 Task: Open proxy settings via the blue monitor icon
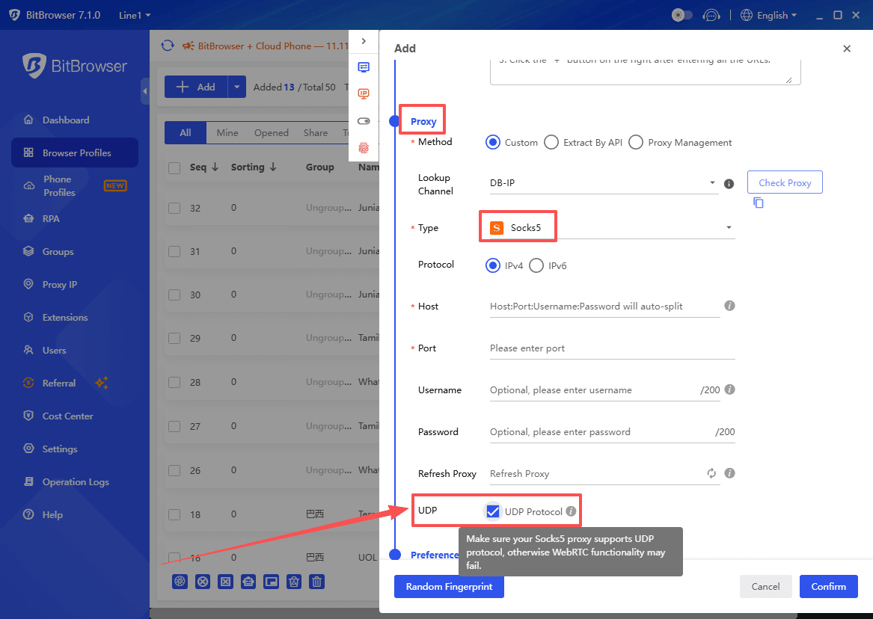click(x=364, y=67)
